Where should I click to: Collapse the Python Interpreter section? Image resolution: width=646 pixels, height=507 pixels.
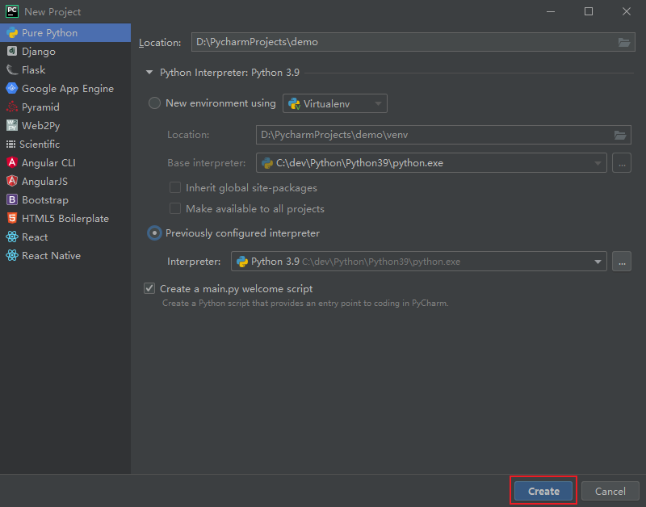tap(149, 73)
